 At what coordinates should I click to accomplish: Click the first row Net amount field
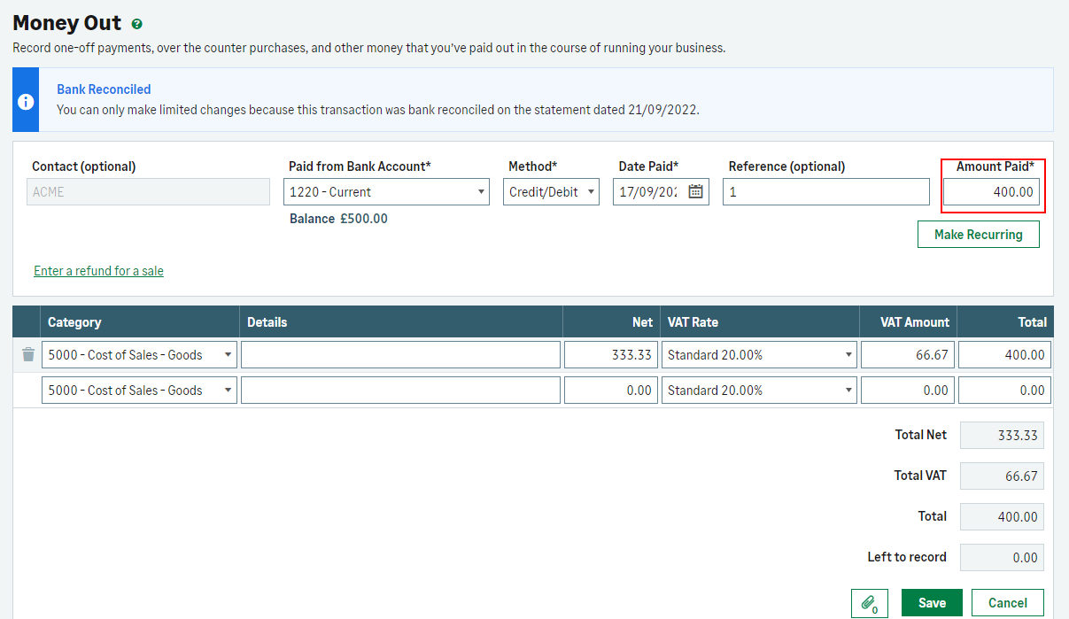pyautogui.click(x=610, y=355)
